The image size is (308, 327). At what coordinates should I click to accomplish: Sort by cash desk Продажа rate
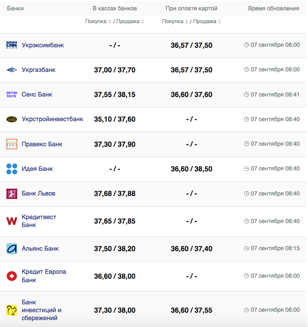click(x=130, y=22)
